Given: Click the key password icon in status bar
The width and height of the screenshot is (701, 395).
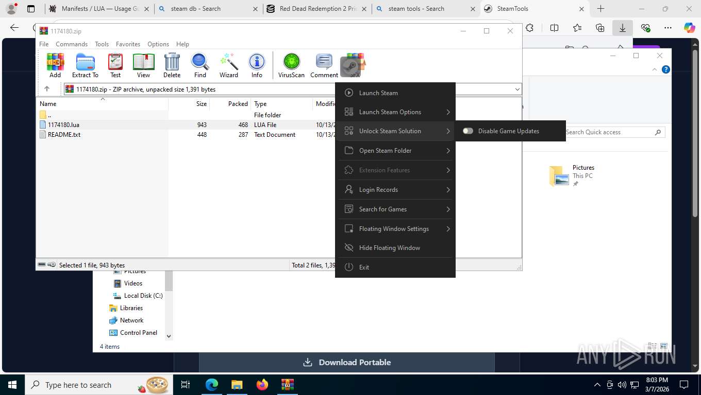Looking at the screenshot, I should (x=52, y=265).
